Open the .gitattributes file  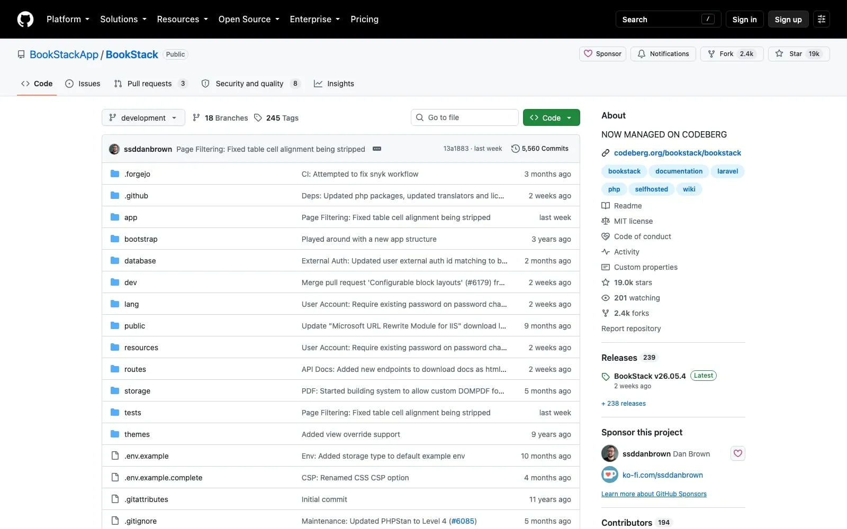point(146,499)
